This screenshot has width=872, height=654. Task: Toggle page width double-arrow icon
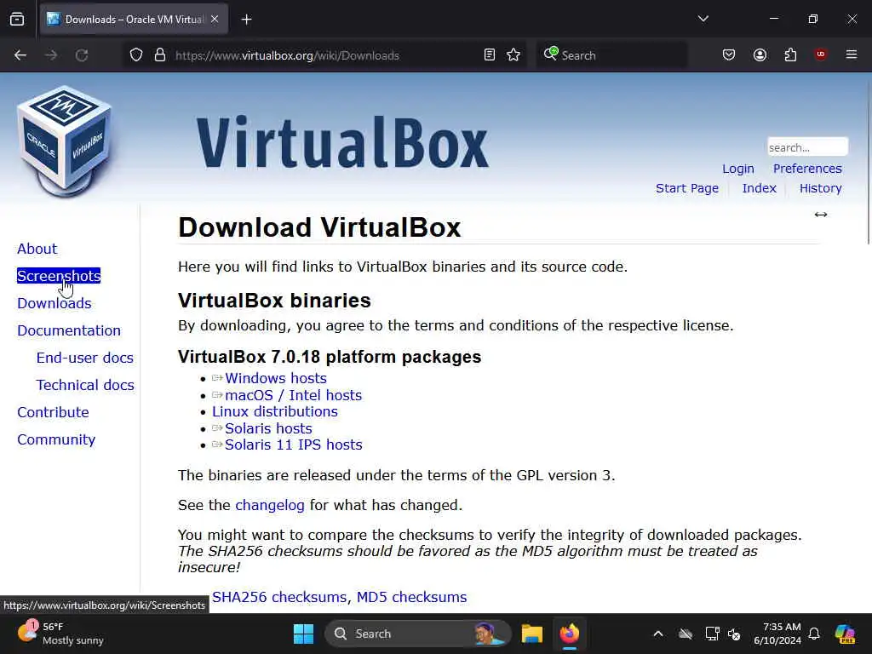821,215
